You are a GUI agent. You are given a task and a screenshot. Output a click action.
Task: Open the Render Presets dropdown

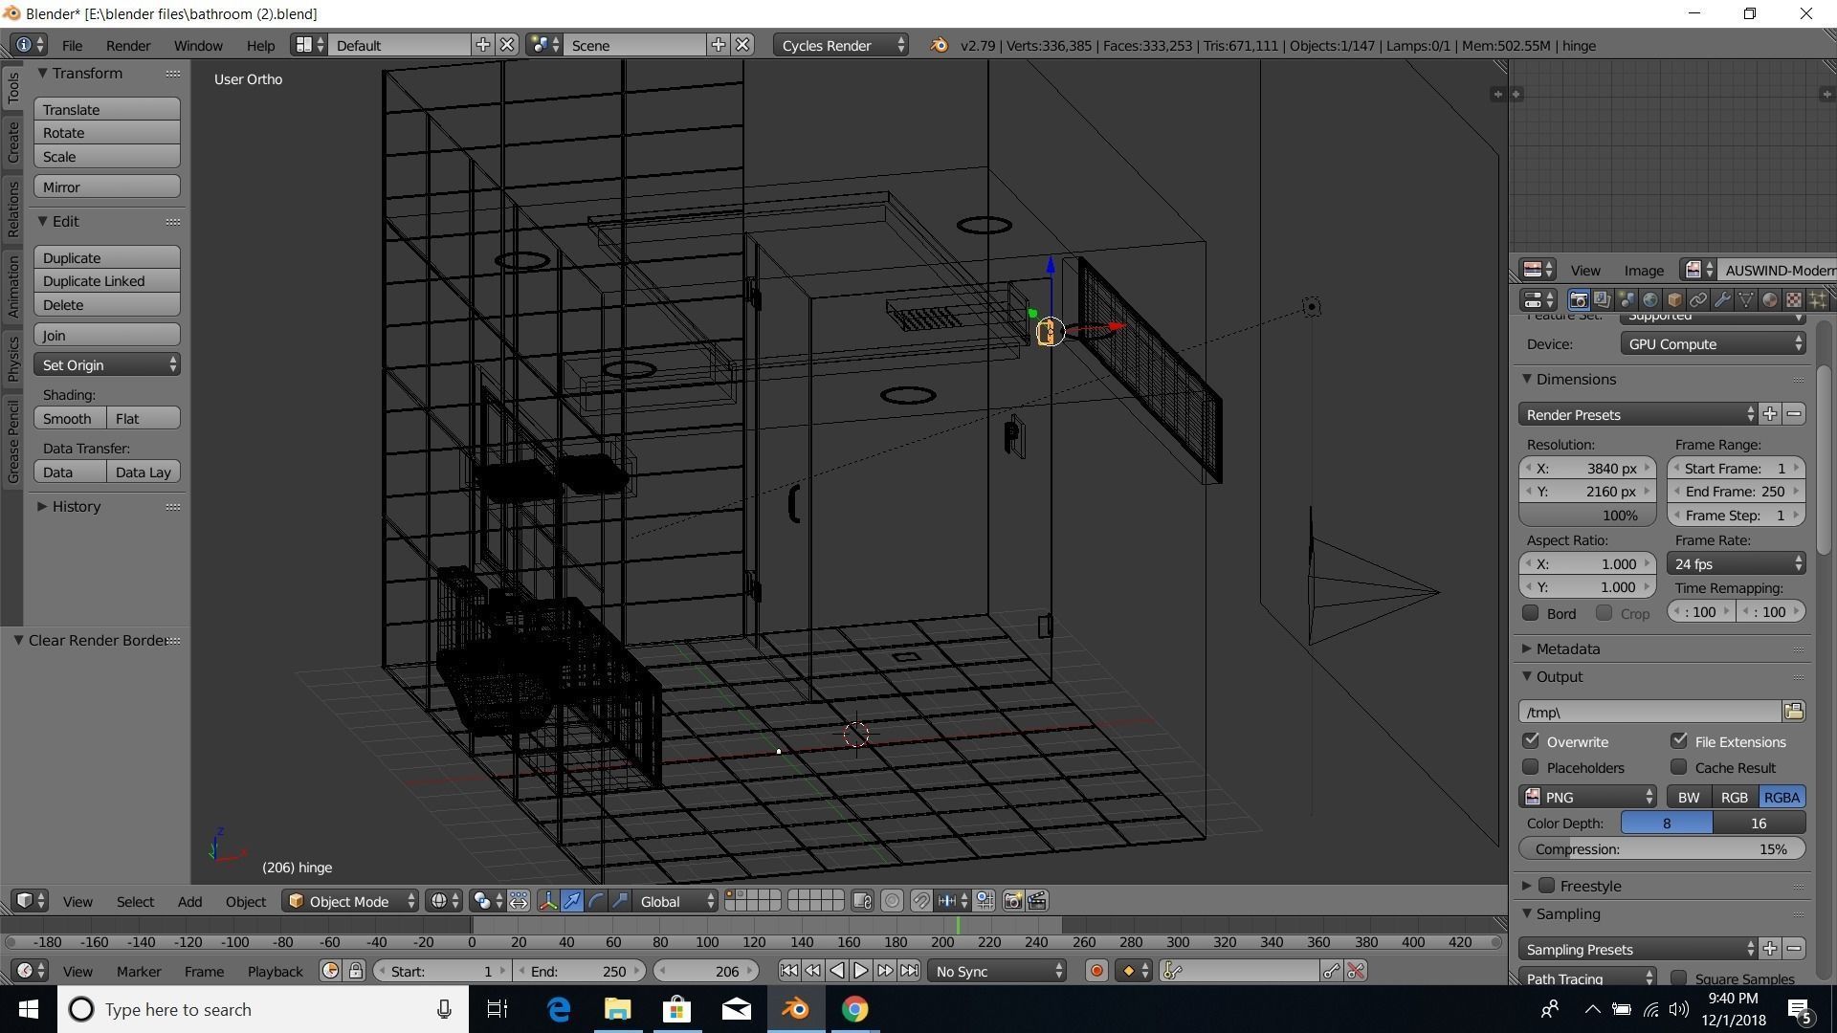[1638, 414]
